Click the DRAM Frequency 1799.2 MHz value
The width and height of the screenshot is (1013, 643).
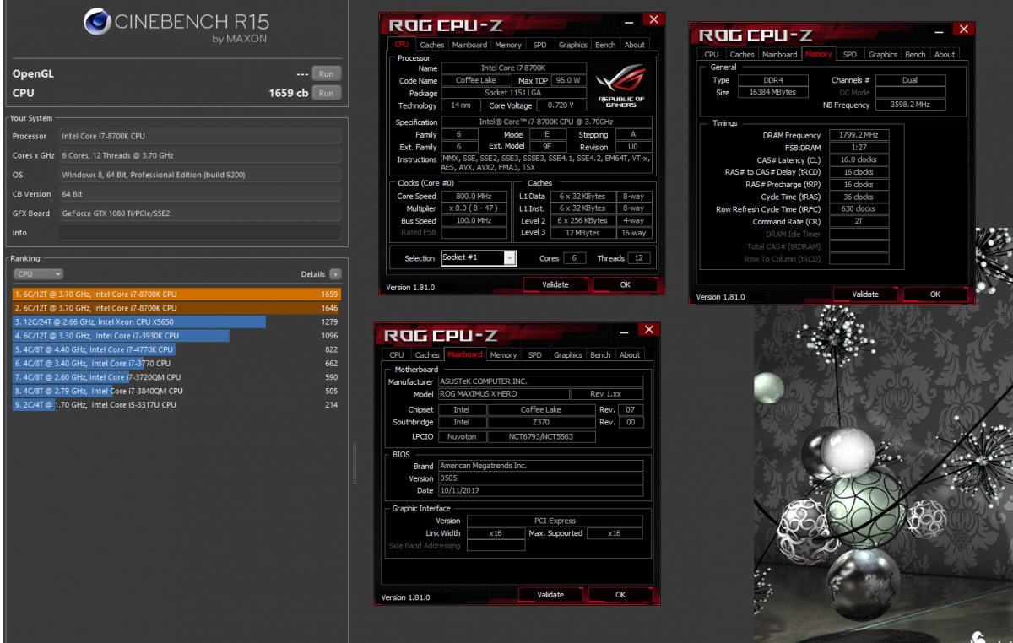click(859, 135)
